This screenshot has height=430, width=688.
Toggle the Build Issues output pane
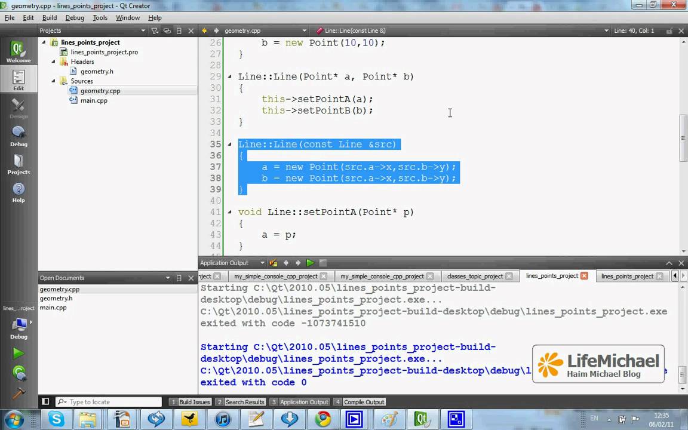click(191, 402)
